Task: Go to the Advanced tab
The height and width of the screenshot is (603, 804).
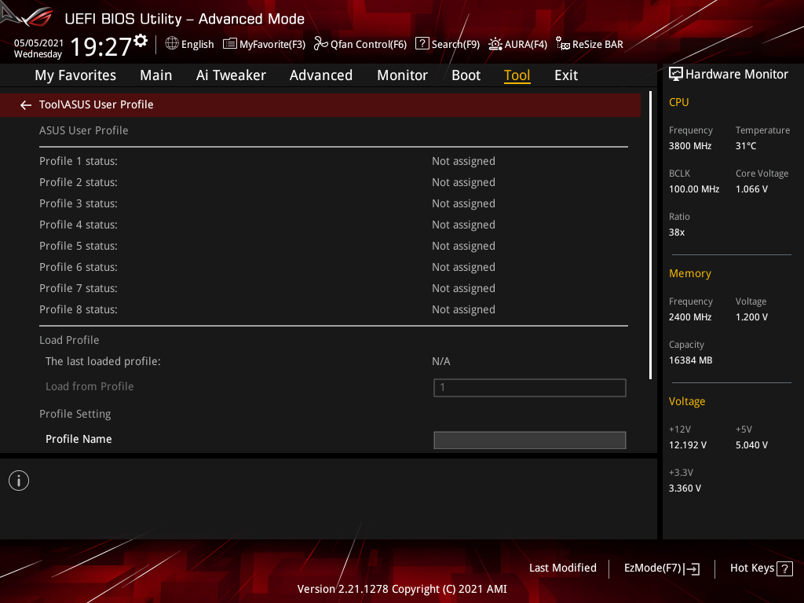Action: 321,75
